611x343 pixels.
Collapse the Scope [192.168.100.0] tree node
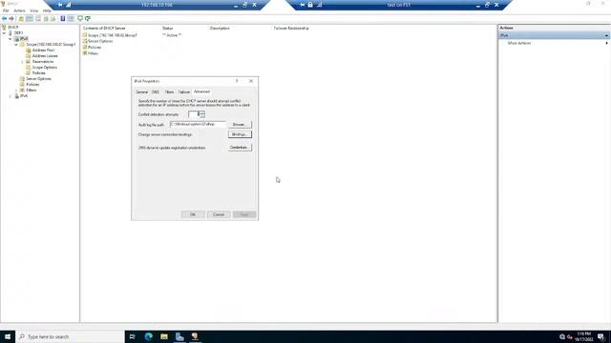pos(16,45)
